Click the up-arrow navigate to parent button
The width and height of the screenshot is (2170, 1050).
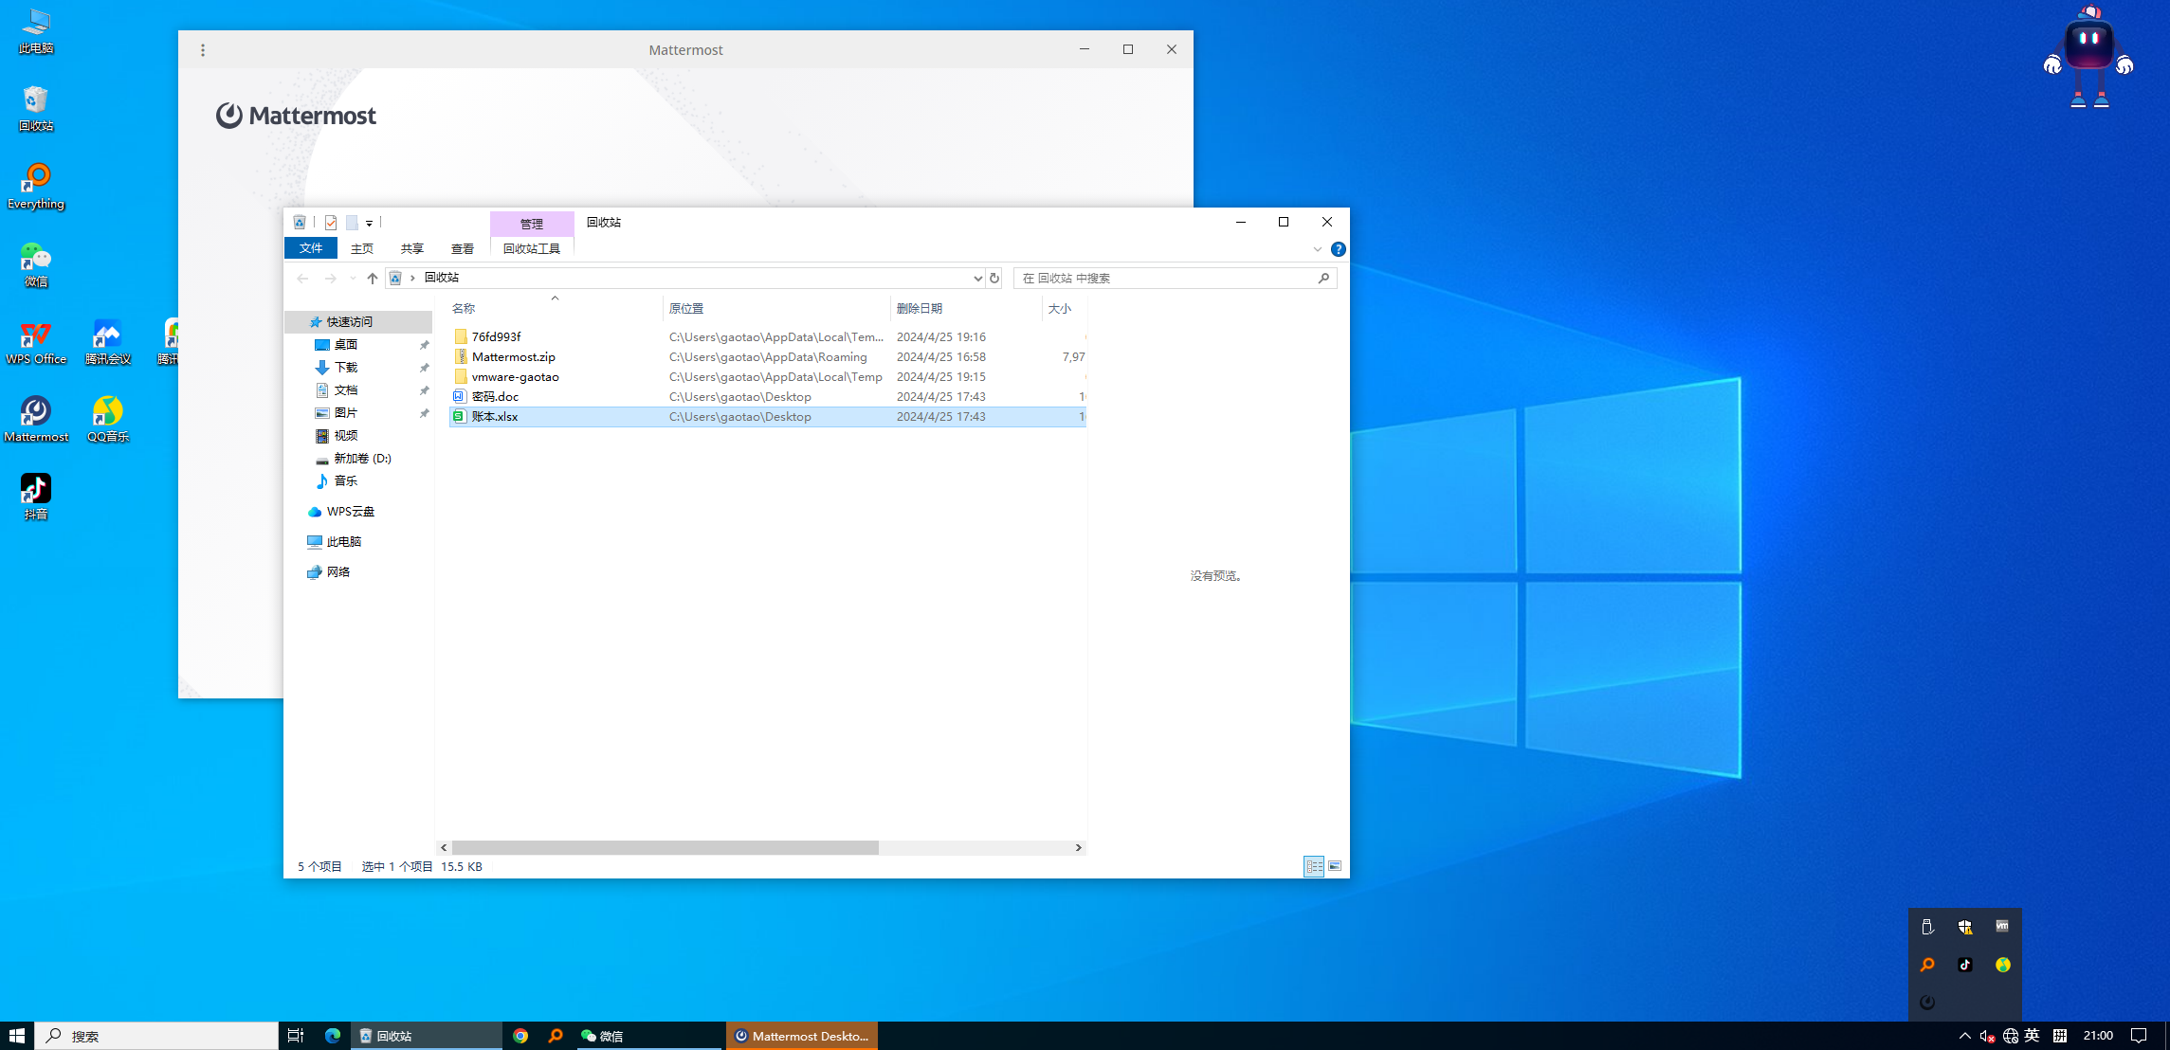[x=373, y=279]
